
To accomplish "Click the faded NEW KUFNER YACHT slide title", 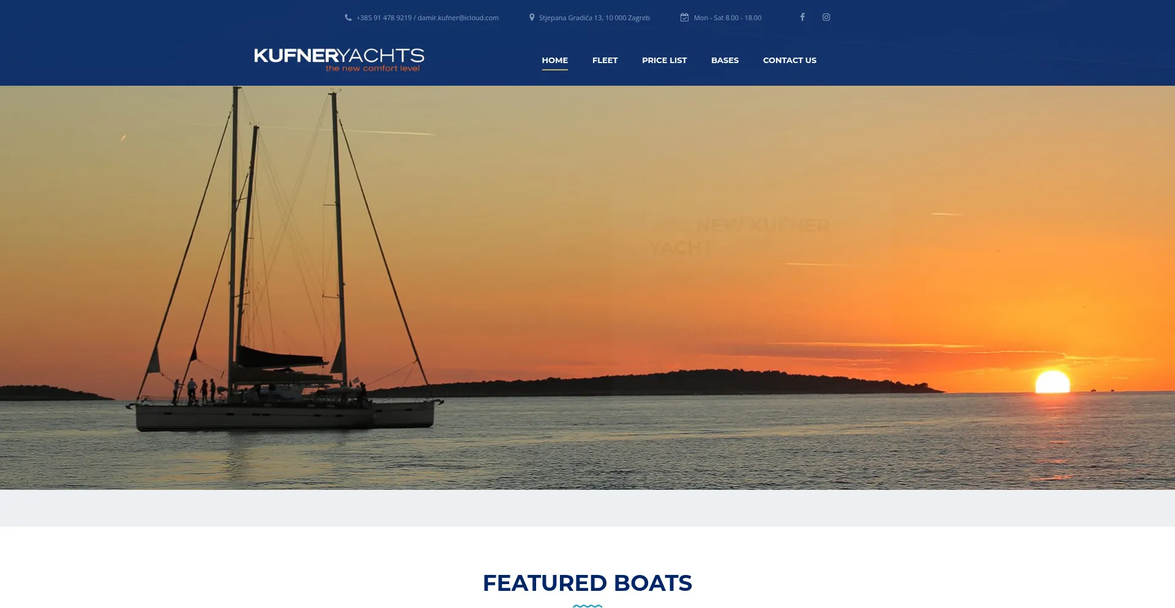I will [x=740, y=236].
